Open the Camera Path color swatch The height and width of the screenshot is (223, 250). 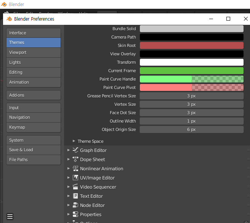(x=192, y=37)
